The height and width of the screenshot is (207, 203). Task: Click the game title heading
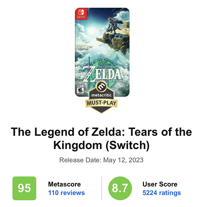pos(101,138)
